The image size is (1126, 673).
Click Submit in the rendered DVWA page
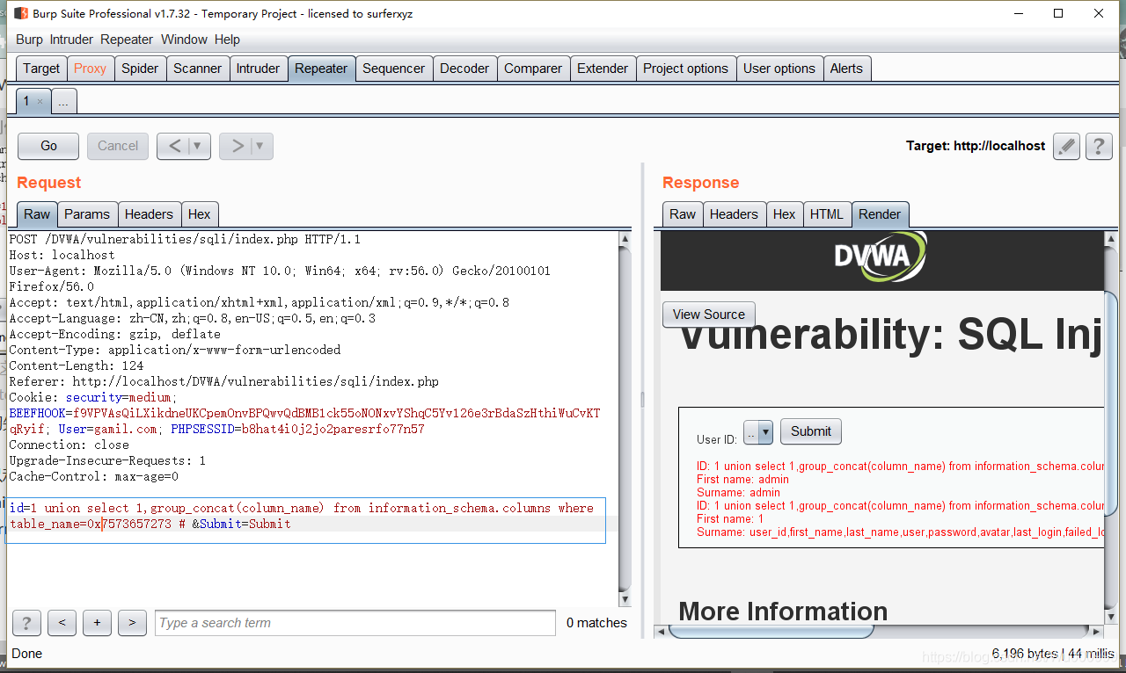coord(810,431)
